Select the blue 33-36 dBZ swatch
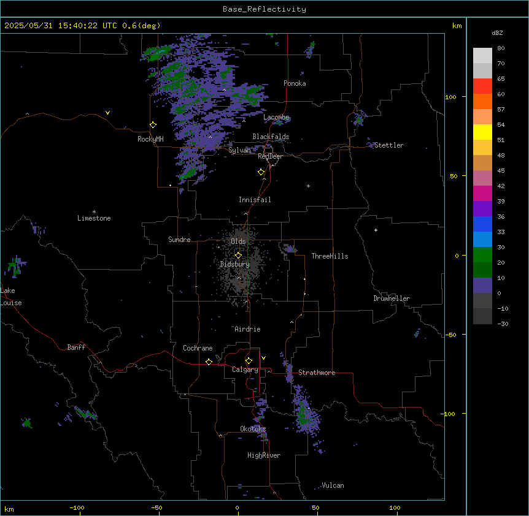Screen dimensions: 529x516 click(x=482, y=224)
